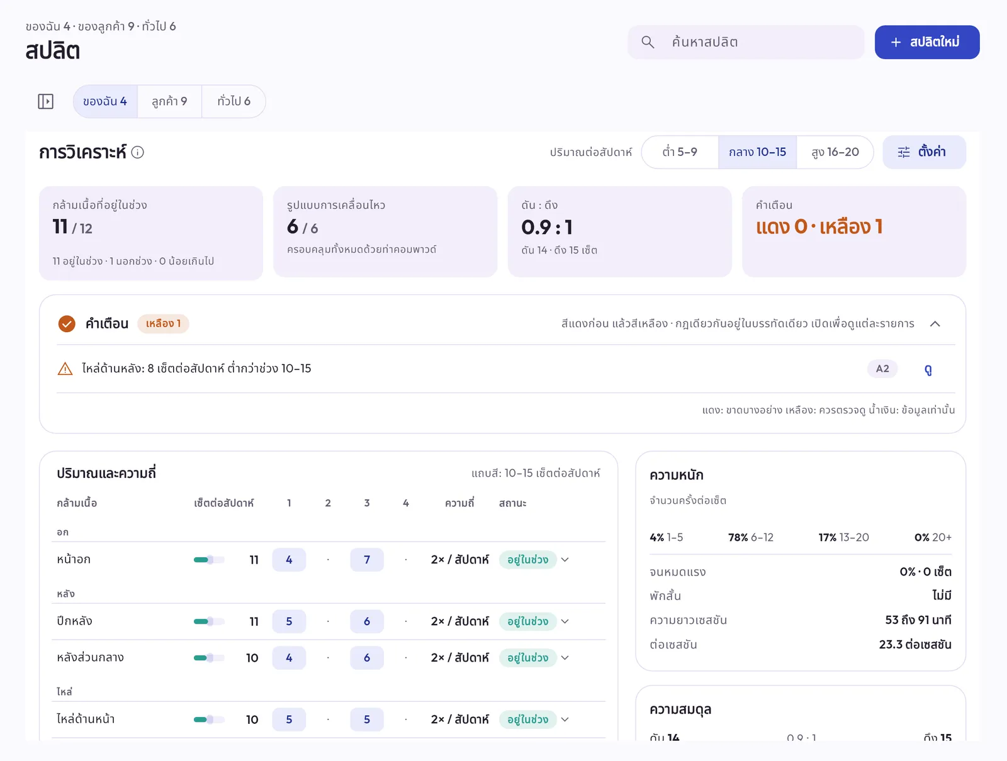Select the ต่ำ 5–9 weekly volume option

680,152
